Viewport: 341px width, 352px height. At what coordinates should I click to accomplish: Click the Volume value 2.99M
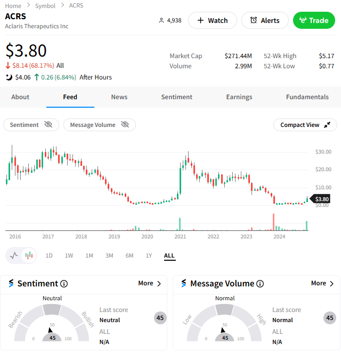coord(243,66)
